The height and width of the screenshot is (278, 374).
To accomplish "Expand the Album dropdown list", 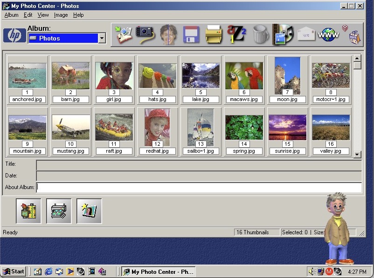I will tap(102, 39).
